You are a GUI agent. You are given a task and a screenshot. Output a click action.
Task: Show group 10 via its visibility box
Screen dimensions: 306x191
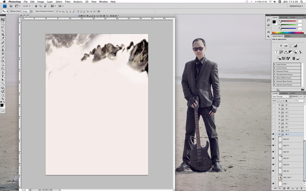click(273, 131)
